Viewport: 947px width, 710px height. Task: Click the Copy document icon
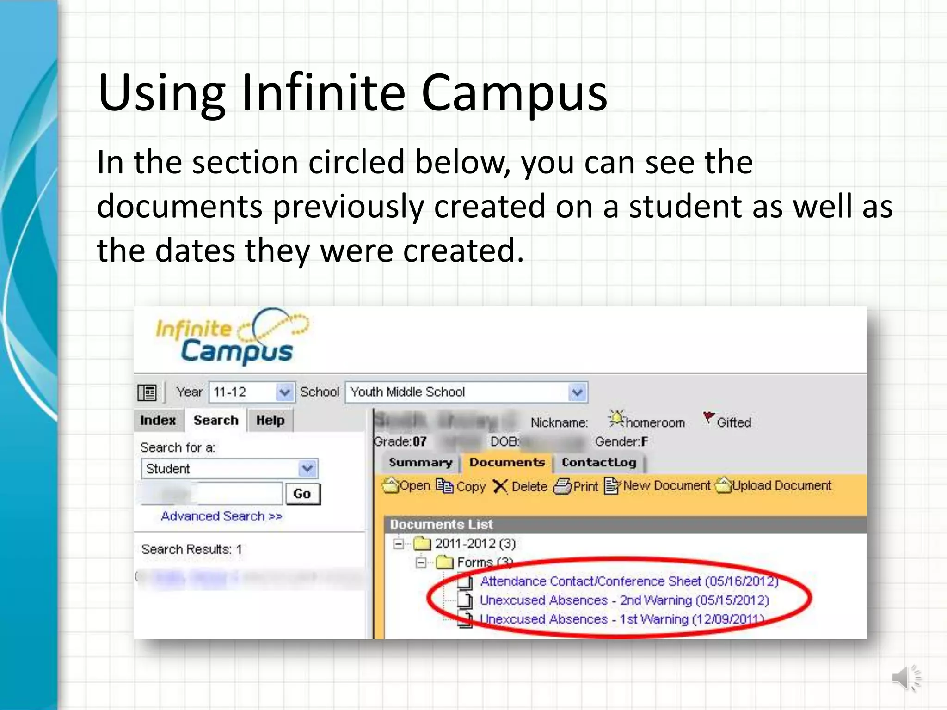pos(444,486)
